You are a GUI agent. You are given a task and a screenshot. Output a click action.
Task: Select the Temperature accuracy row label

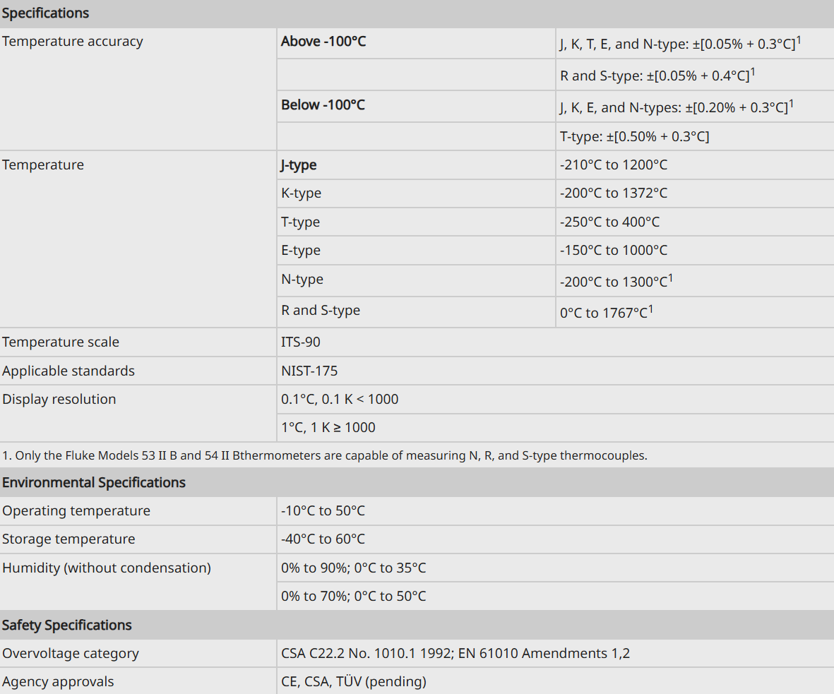click(72, 42)
